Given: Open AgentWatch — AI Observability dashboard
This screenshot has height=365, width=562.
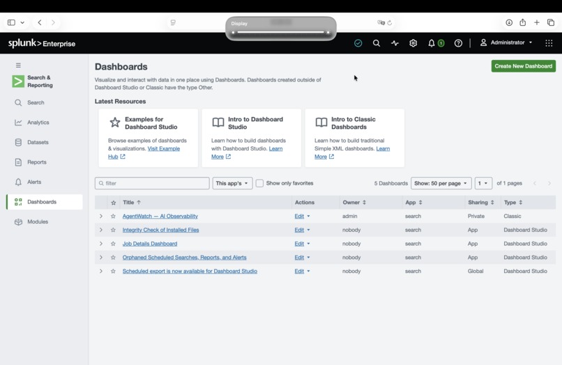Looking at the screenshot, I should tap(160, 216).
